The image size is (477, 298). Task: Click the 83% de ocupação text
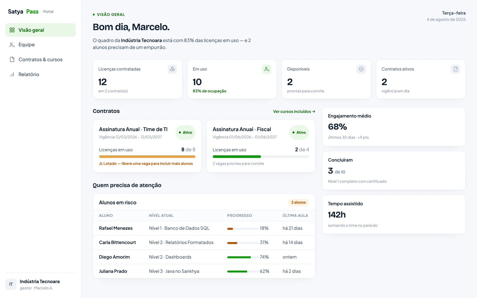(210, 91)
